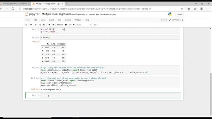Open the Widgets menu
Image resolution: width=212 pixels, height=119 pixels.
78,20
